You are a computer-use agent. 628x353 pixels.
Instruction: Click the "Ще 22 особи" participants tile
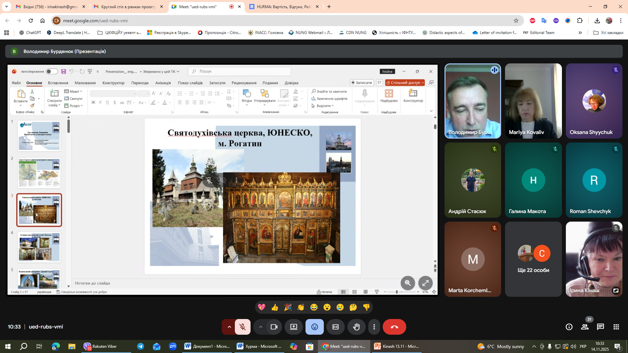[x=533, y=259]
